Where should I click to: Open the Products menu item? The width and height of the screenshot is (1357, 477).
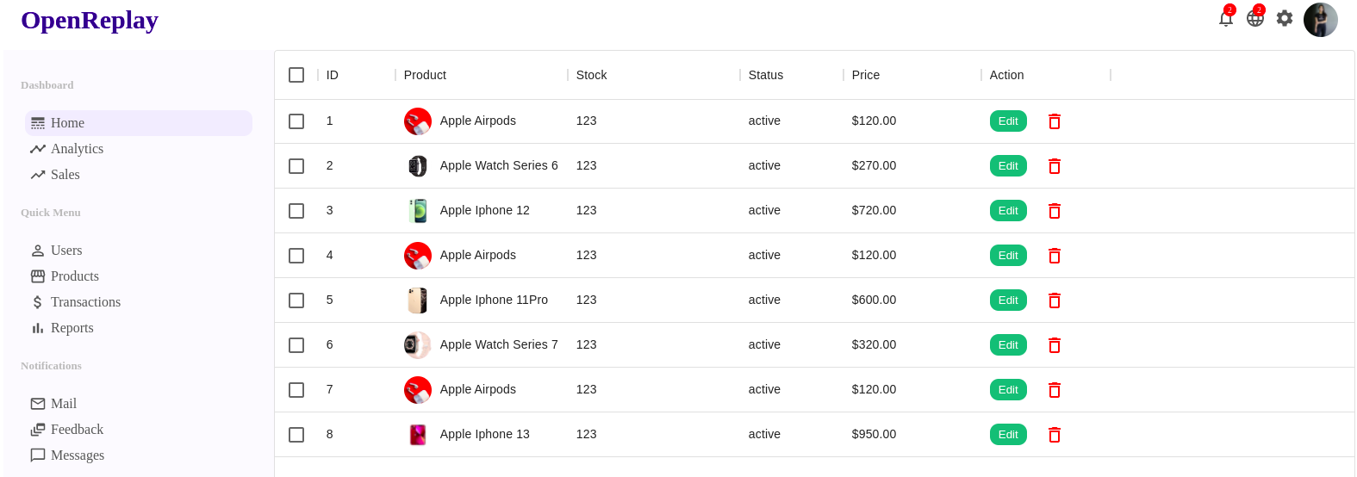[139, 276]
